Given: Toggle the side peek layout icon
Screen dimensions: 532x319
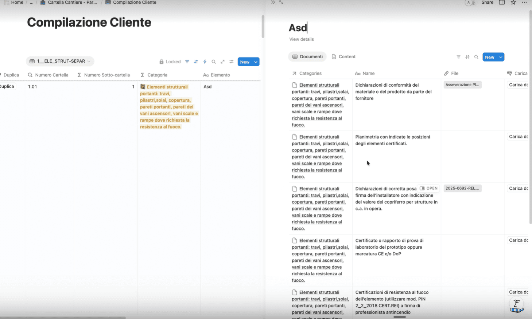Looking at the screenshot, I should pos(502,3).
